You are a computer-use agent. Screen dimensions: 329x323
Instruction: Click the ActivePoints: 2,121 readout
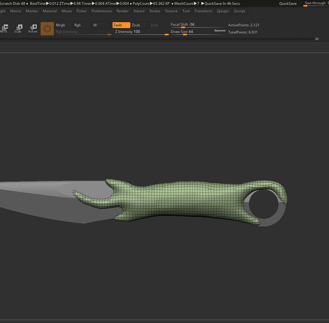(243, 25)
